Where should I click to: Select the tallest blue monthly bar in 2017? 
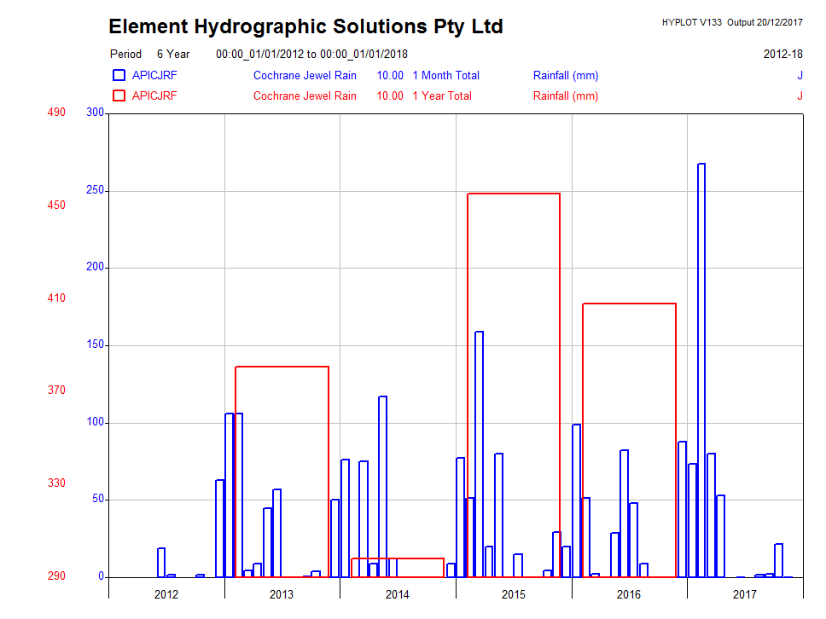[x=701, y=367]
